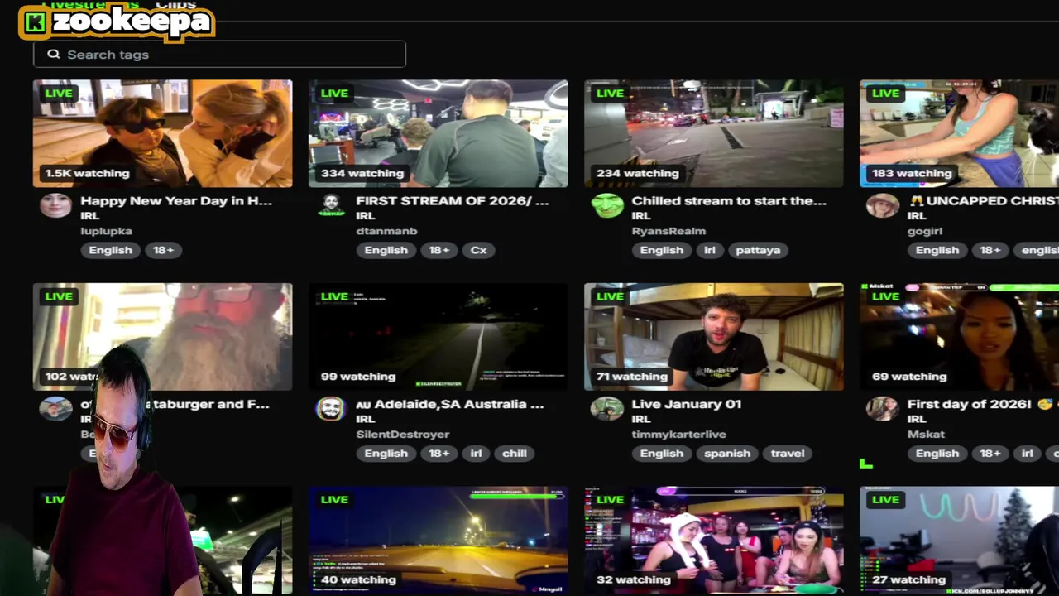Open the gogirl kitchen stream thumbnail
The width and height of the screenshot is (1059, 596).
(959, 133)
